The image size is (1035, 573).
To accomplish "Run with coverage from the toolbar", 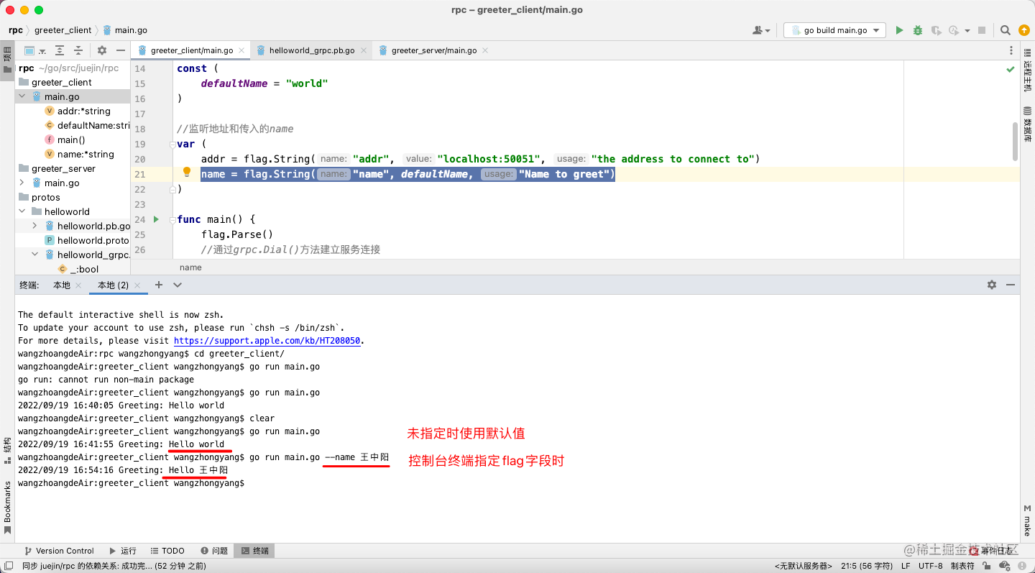I will pos(936,30).
